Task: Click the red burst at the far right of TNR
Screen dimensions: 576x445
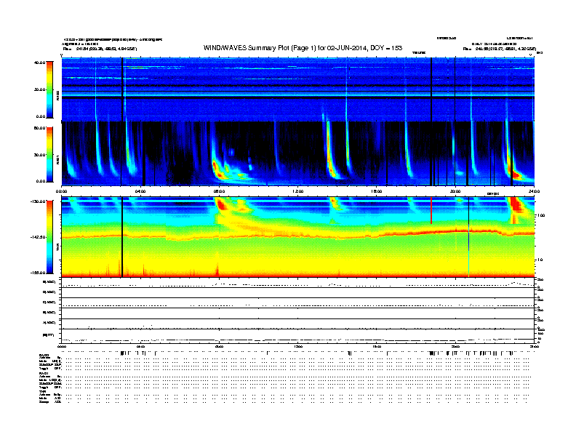Action: pyautogui.click(x=516, y=205)
